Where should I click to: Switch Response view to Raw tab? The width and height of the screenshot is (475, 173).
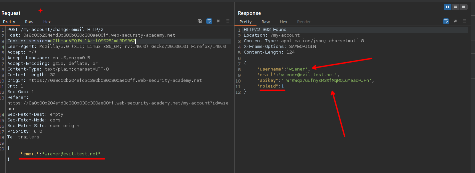[x=266, y=22]
